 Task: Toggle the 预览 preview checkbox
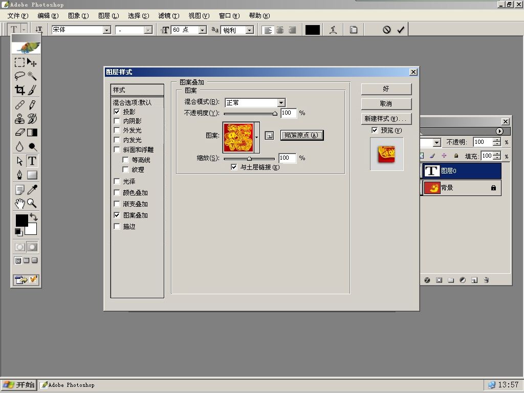click(375, 130)
